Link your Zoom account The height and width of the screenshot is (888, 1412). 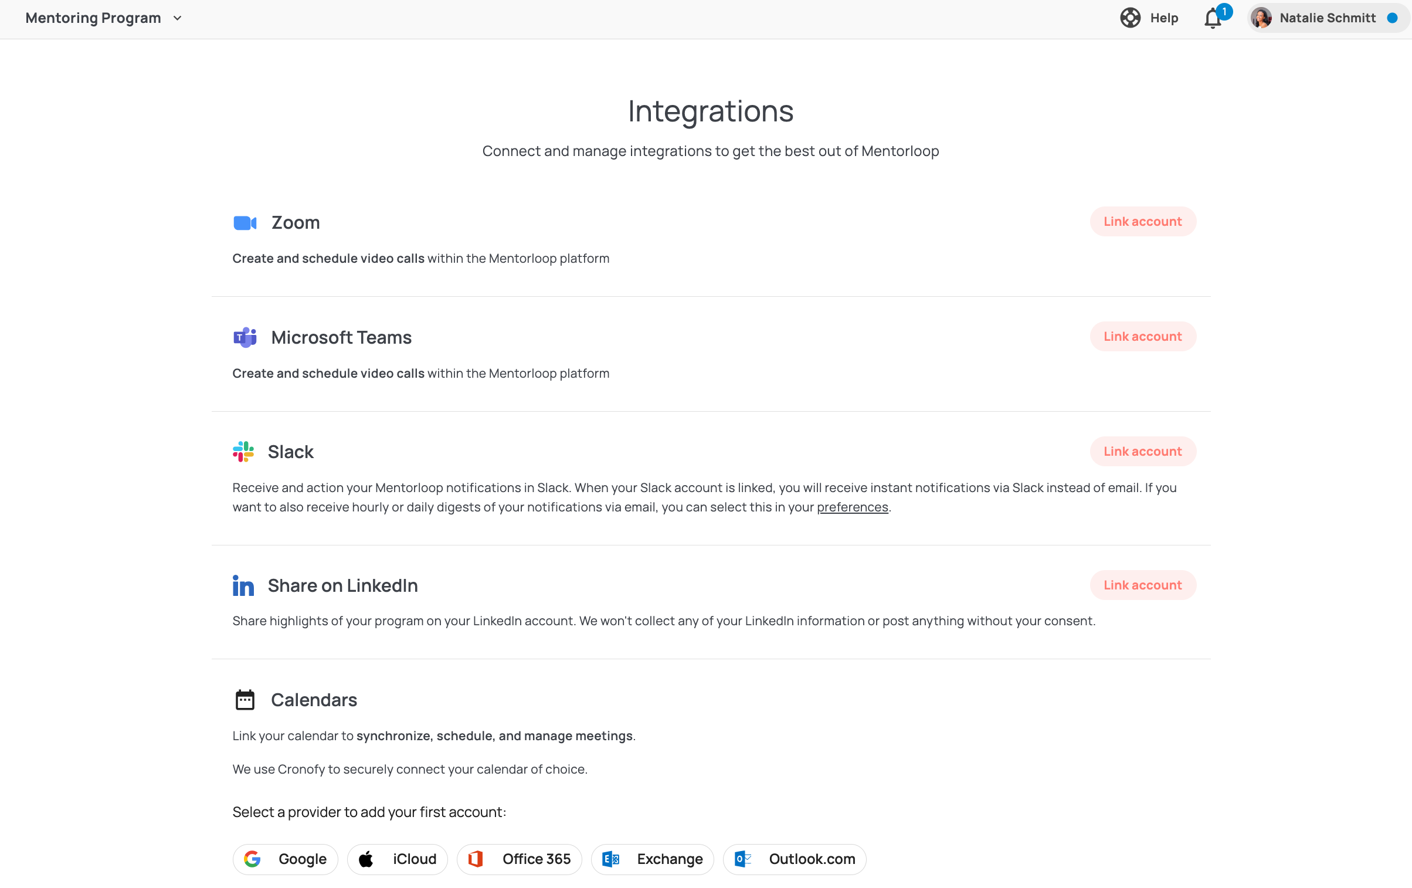(1142, 221)
